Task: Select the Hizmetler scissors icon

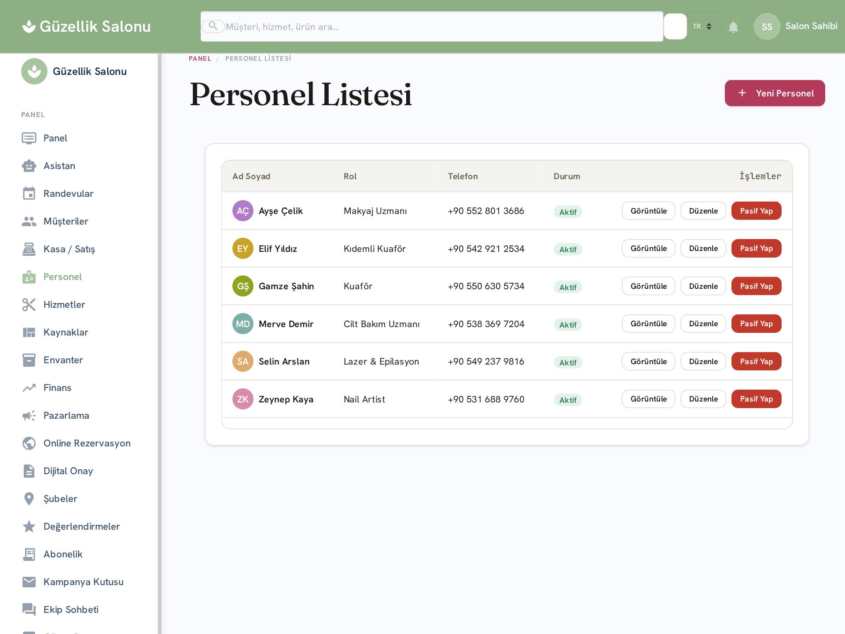Action: point(29,305)
